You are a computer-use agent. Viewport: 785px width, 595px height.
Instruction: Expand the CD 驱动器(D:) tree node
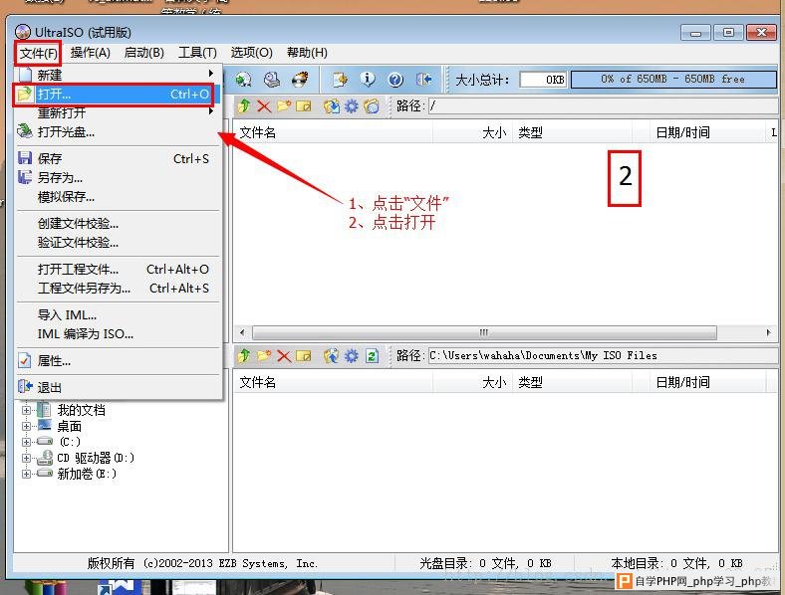click(x=26, y=458)
